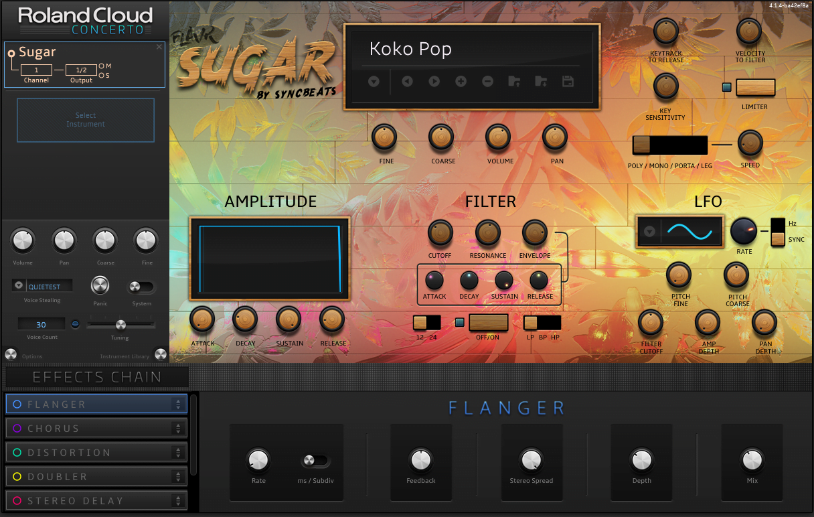Click the Filter Cutoff knob in FILTER section
Image resolution: width=814 pixels, height=517 pixels.
[440, 232]
